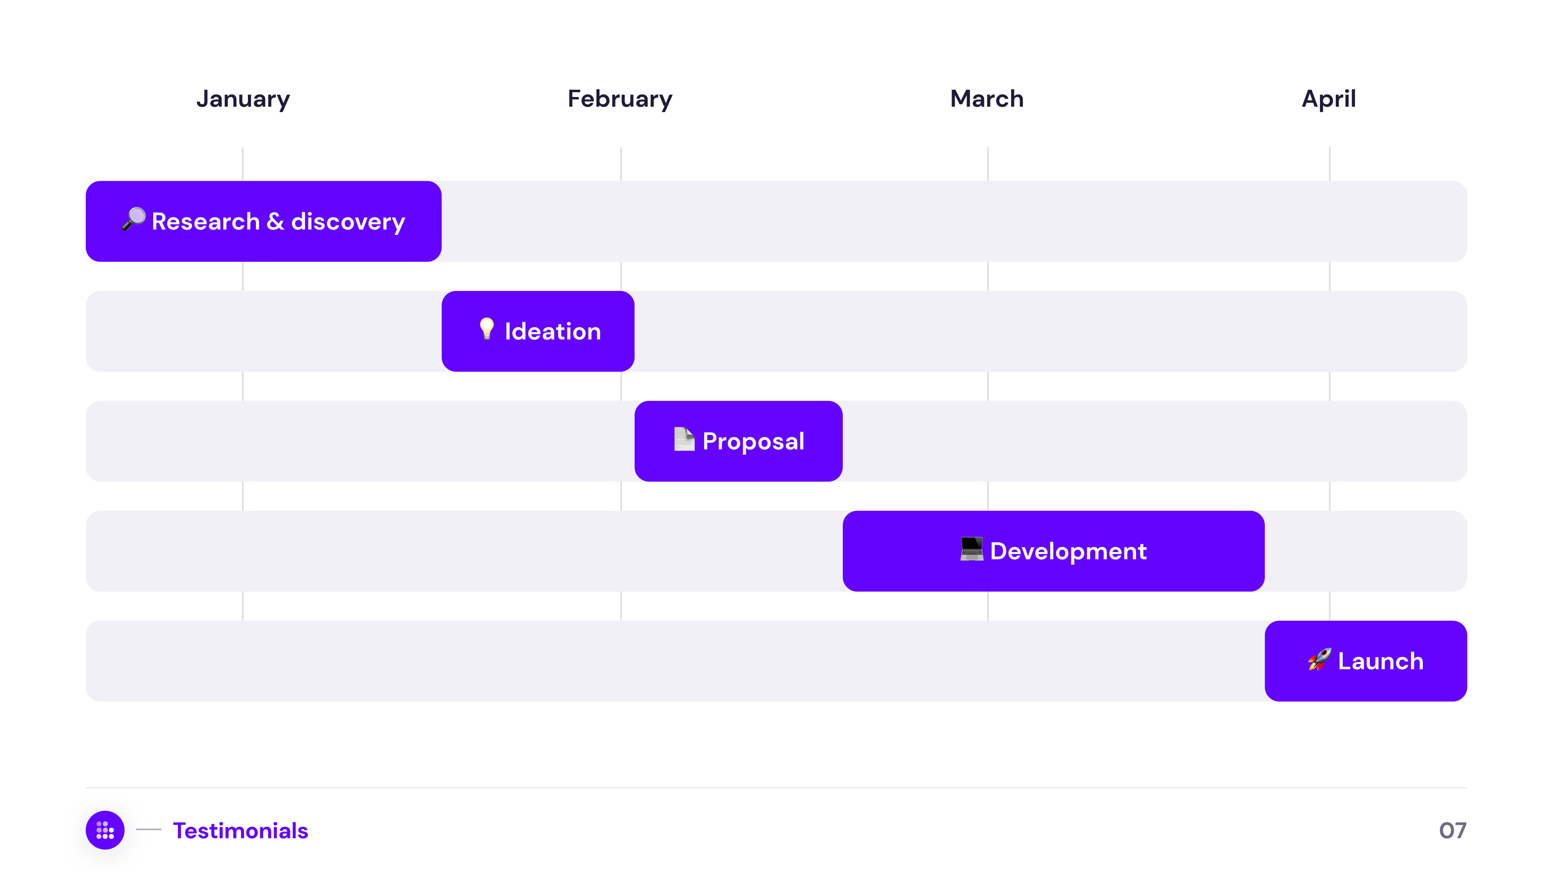Image resolution: width=1553 pixels, height=873 pixels.
Task: Click the Development text label
Action: coord(1068,551)
